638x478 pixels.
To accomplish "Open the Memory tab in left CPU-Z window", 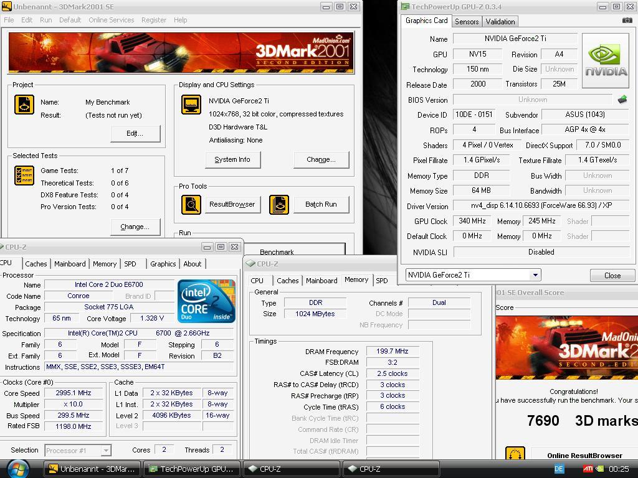I will coord(105,264).
